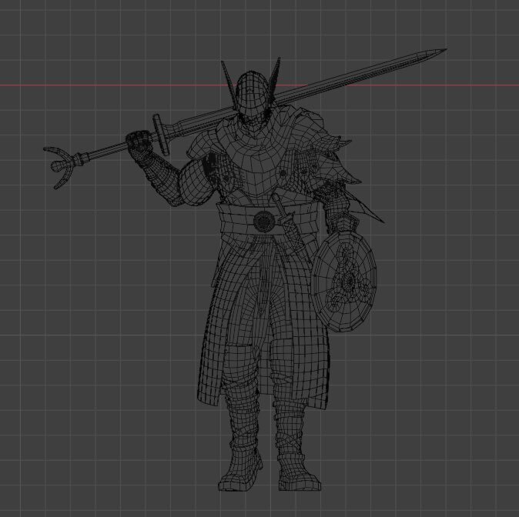Click the chest armor plate
Viewport: 519px width, 517px height.
[x=254, y=165]
